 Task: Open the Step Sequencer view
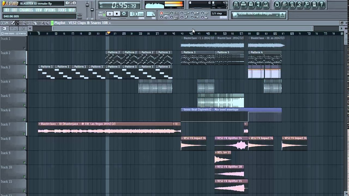(x=243, y=4)
